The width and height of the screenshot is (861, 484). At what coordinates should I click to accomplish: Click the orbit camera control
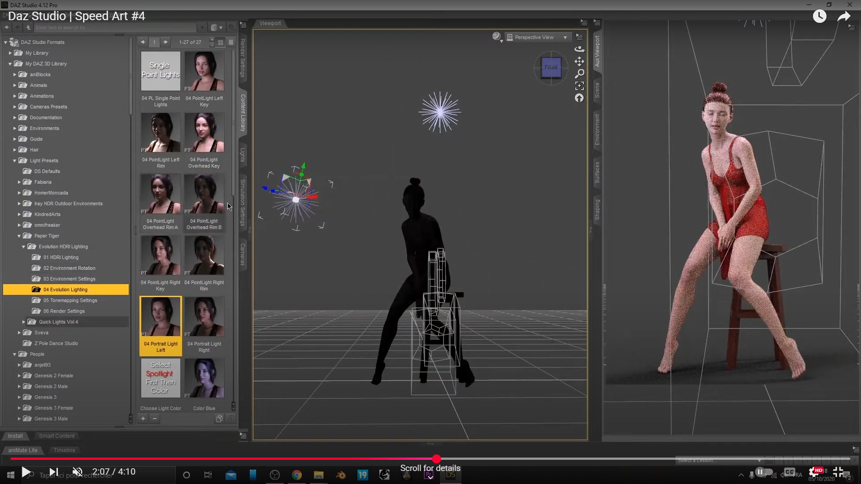pyautogui.click(x=579, y=49)
